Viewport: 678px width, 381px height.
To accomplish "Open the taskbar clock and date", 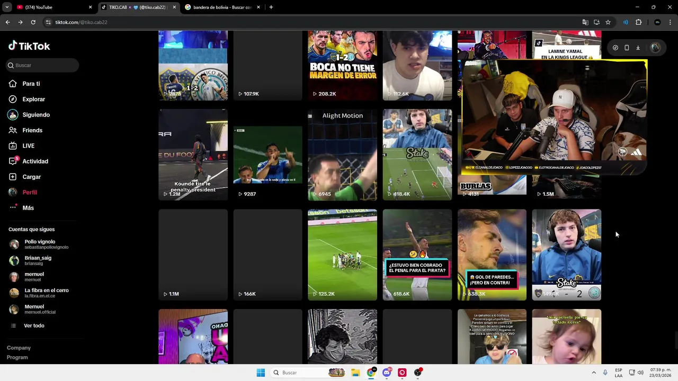I will (x=660, y=373).
